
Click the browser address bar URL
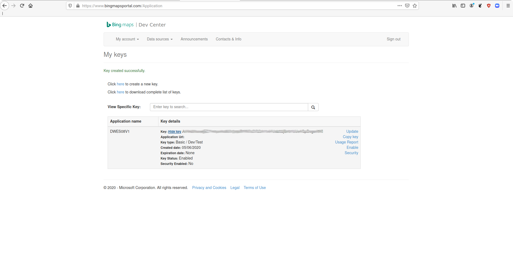tap(122, 6)
